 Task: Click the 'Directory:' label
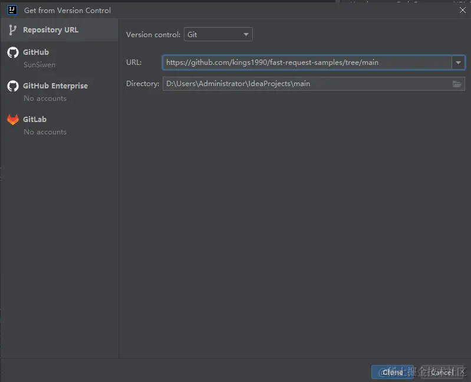tap(143, 84)
